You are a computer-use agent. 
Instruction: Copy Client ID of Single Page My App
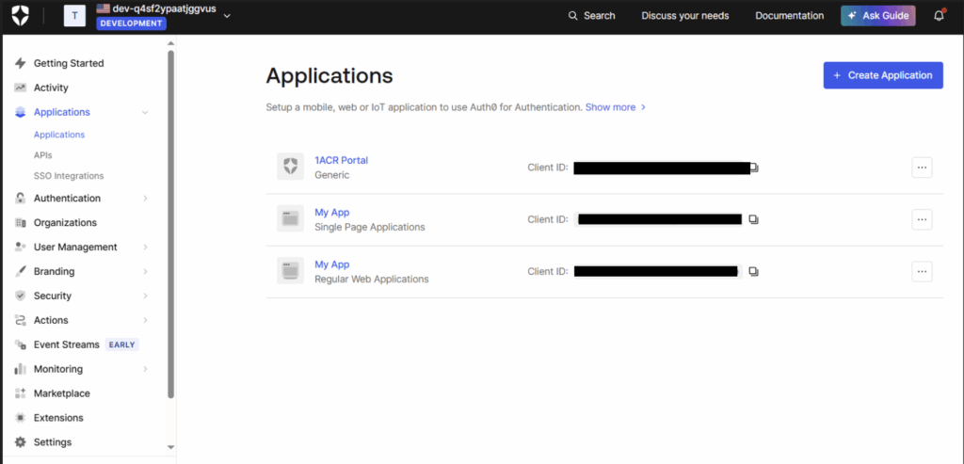[753, 219]
